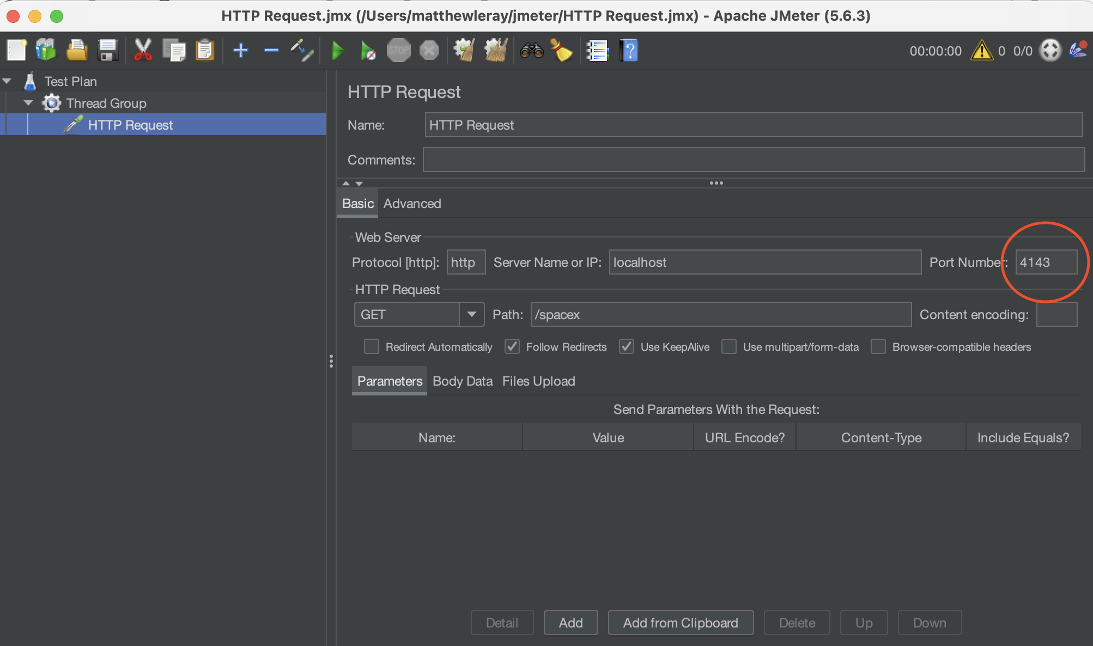Image resolution: width=1093 pixels, height=646 pixels.
Task: Paste element using the clipboard icon
Action: (x=205, y=51)
